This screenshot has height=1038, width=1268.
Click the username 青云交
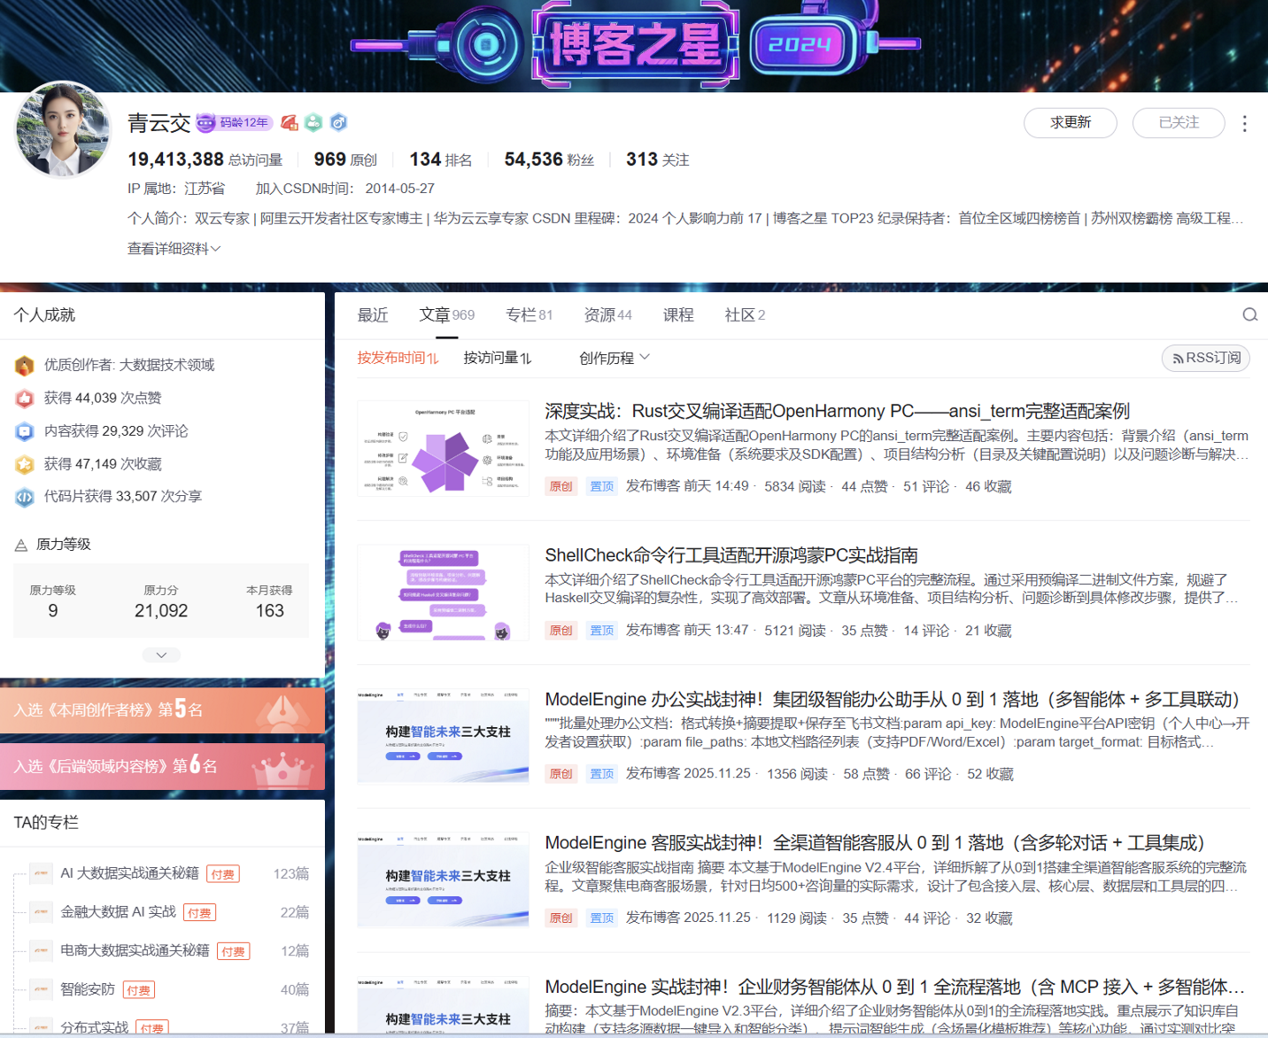[x=159, y=123]
